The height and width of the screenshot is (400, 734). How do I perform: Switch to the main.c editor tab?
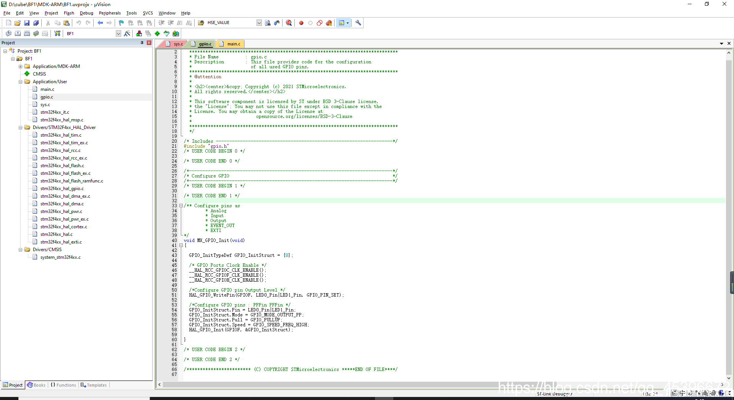(230, 44)
